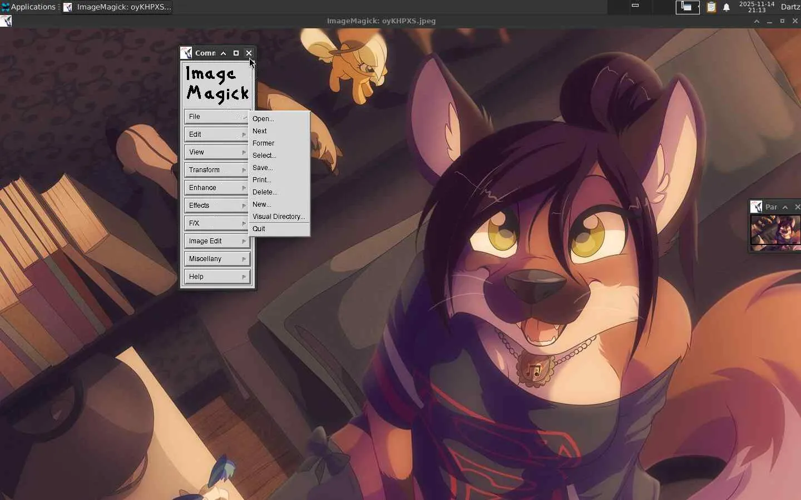Open the Applications menu in the top panel
801x500 pixels.
point(29,7)
